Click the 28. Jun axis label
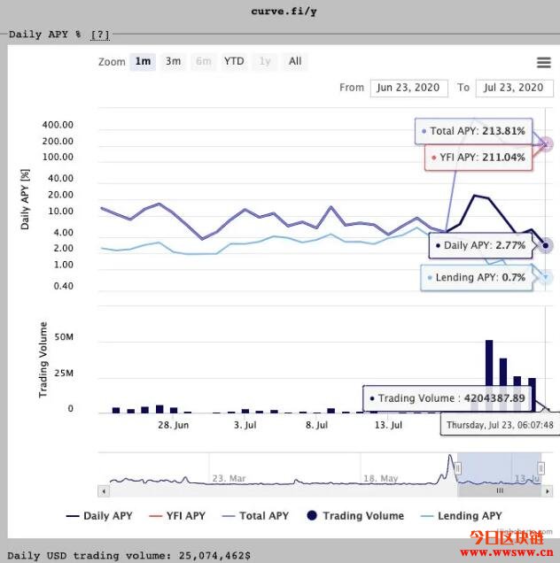This screenshot has width=560, height=563. pyautogui.click(x=174, y=425)
